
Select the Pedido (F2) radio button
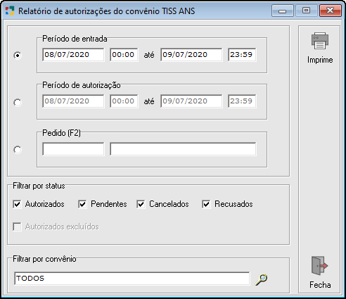point(18,150)
